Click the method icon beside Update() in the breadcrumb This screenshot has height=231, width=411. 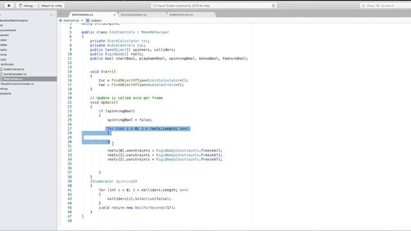(87, 21)
